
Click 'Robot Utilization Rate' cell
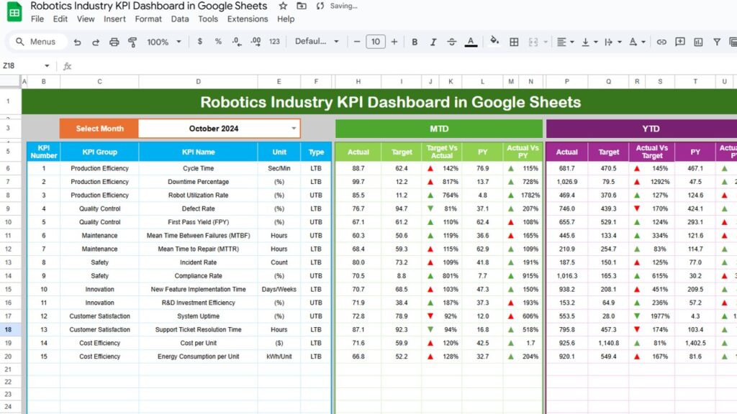198,195
